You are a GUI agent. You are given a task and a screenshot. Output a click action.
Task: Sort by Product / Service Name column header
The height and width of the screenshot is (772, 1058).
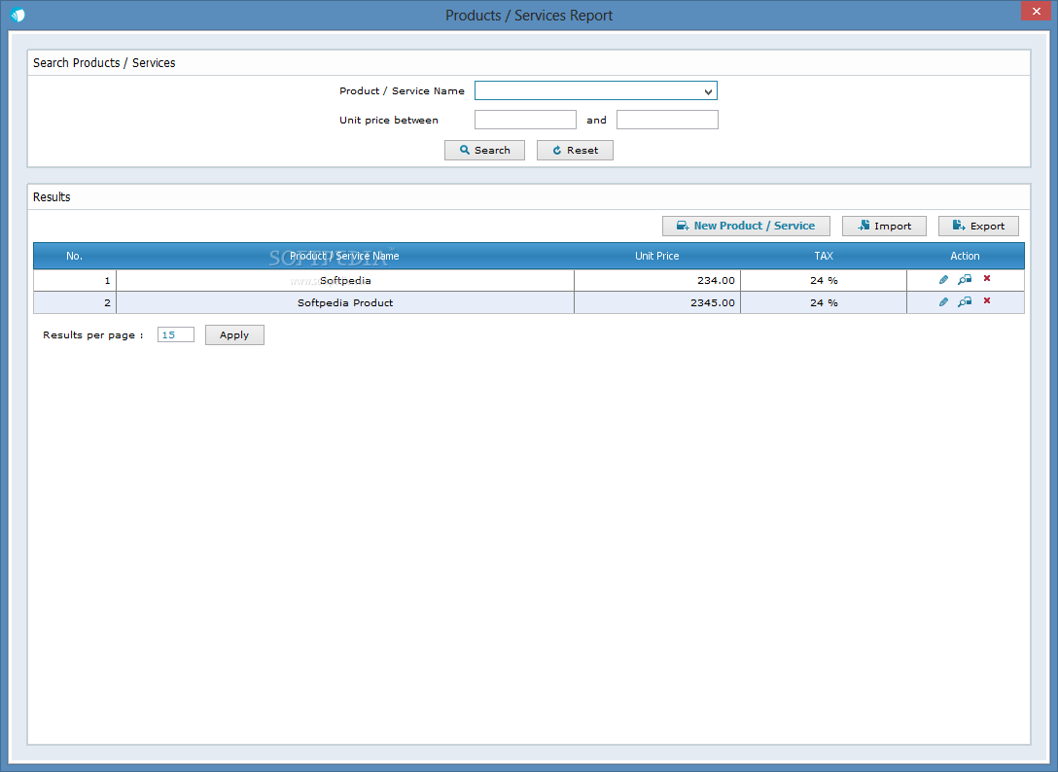pyautogui.click(x=345, y=256)
